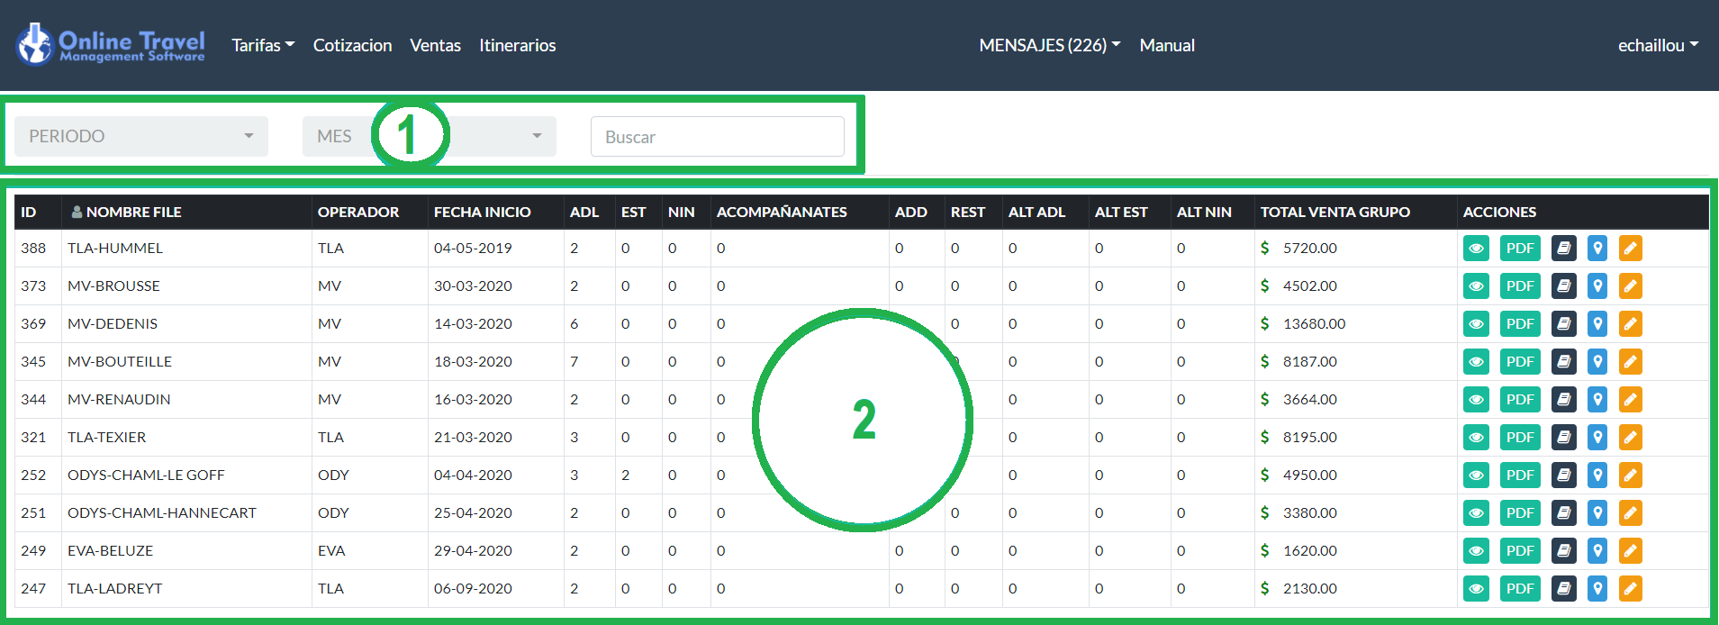Click the eye view icon for TLA-HUMMEL
This screenshot has width=1719, height=625.
1476,249
